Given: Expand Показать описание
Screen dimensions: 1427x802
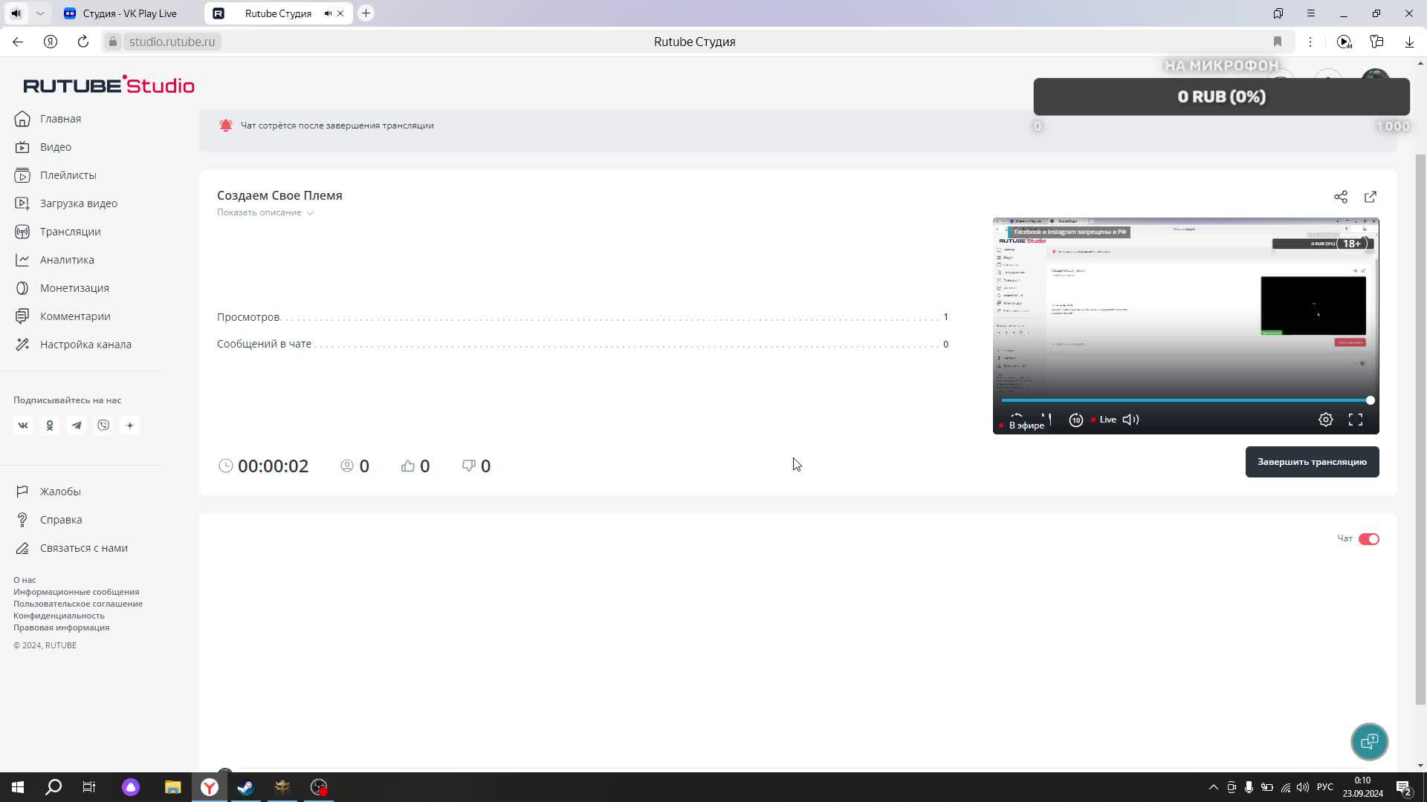Looking at the screenshot, I should (x=265, y=212).
